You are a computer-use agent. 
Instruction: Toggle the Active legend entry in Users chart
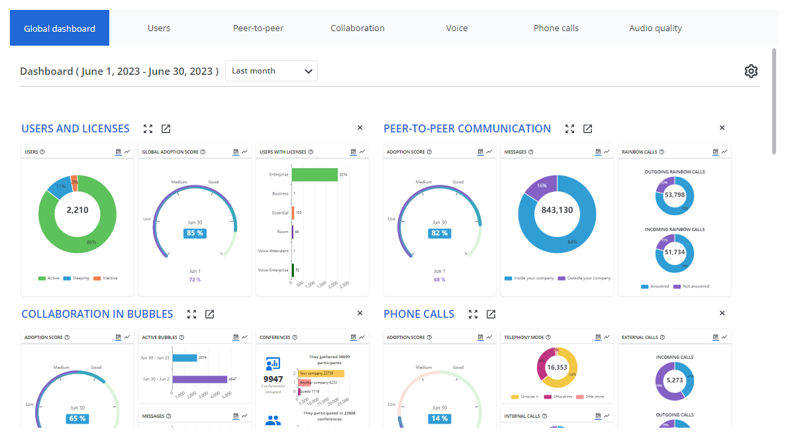(49, 278)
